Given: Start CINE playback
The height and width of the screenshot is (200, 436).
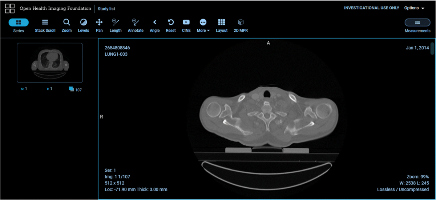Looking at the screenshot, I should pos(186,25).
